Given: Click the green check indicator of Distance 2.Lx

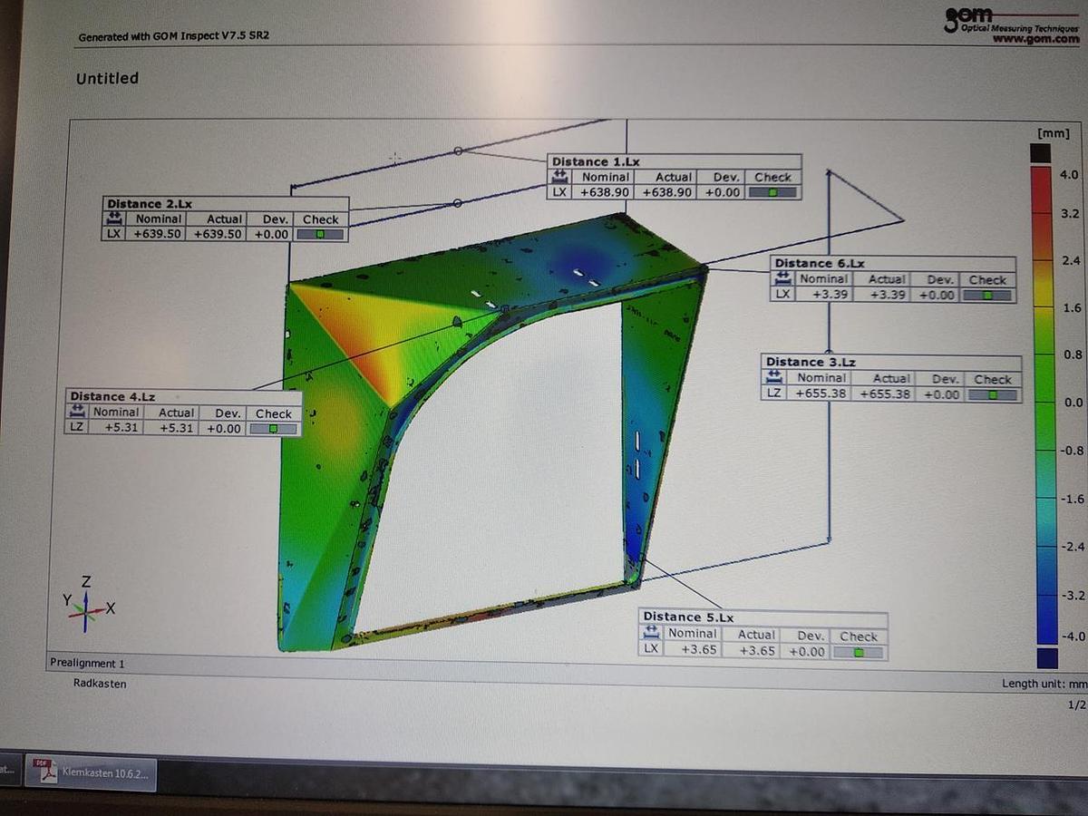Looking at the screenshot, I should click(x=322, y=234).
